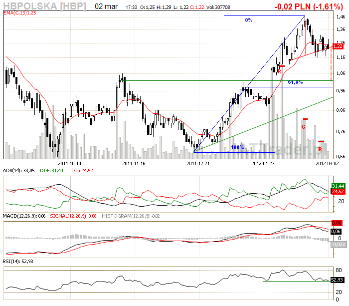349x306 pixels.
Task: Click the 'SIGNAL(12,26,9): 0,08' label
Action: pyautogui.click(x=73, y=216)
